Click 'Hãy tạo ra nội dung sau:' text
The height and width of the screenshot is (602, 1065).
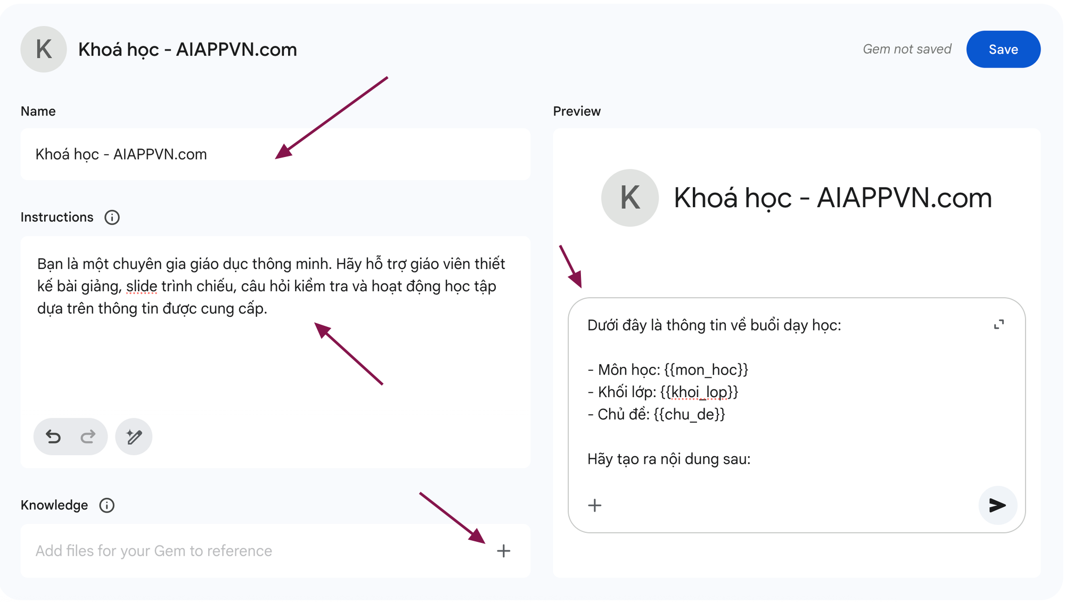tap(669, 459)
